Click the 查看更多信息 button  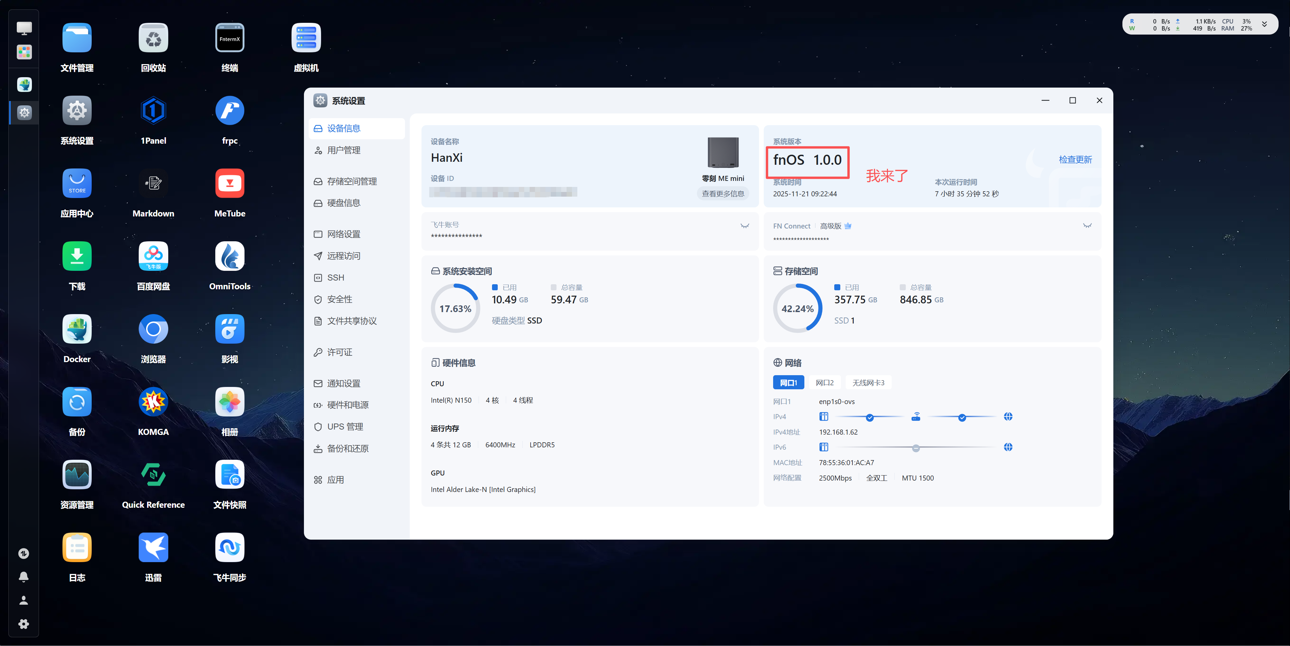coord(723,194)
